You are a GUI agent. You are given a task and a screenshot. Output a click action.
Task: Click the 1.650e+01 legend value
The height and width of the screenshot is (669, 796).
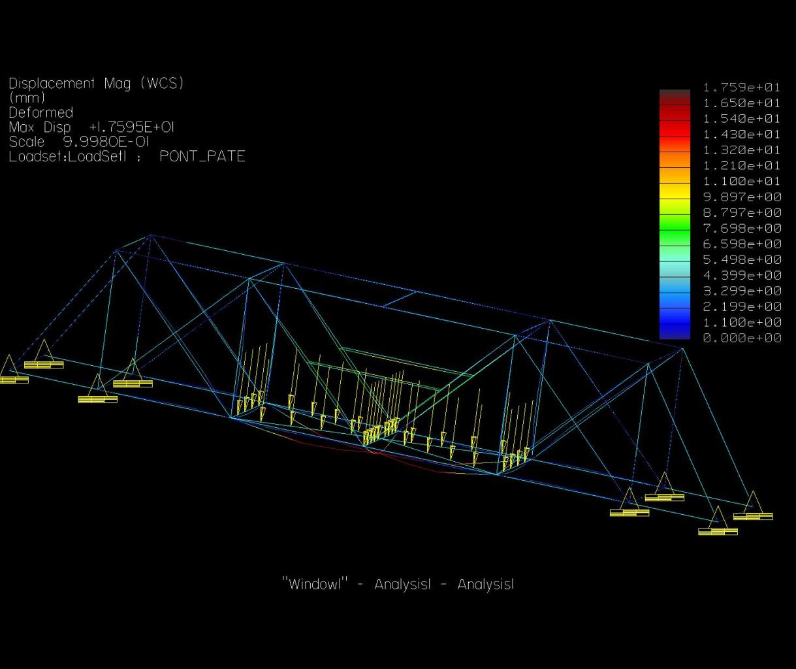coord(742,103)
